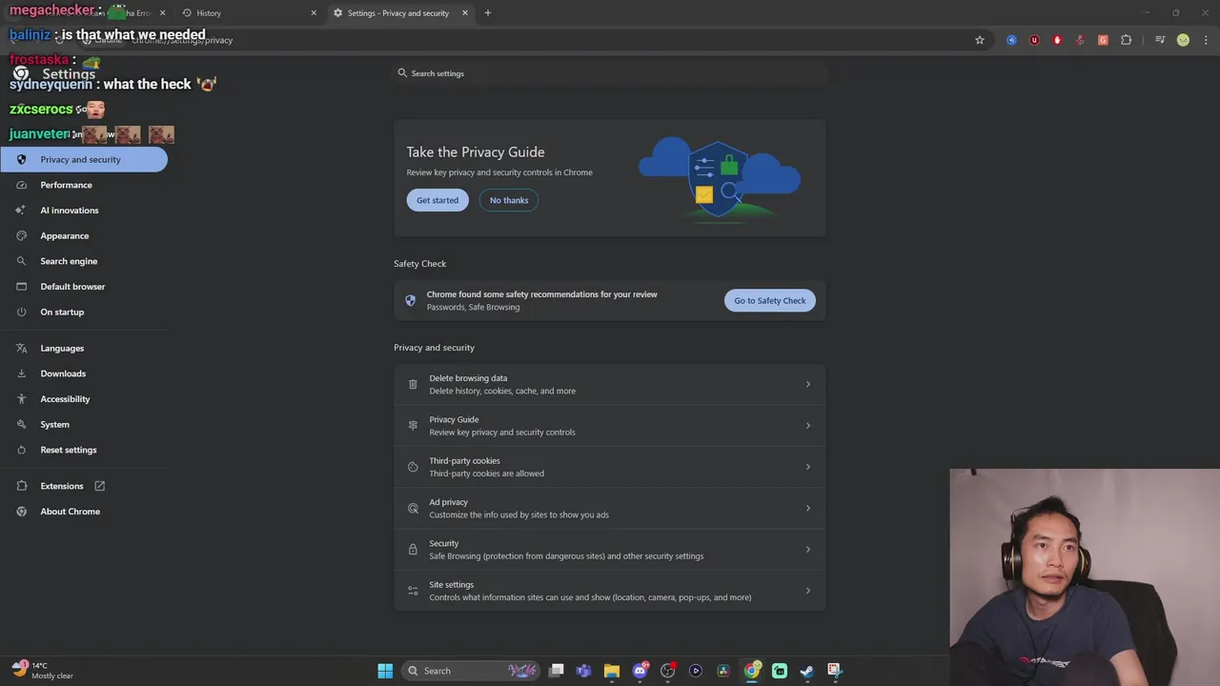Open the Extensions puzzle-piece menu
The image size is (1220, 686).
point(1127,40)
